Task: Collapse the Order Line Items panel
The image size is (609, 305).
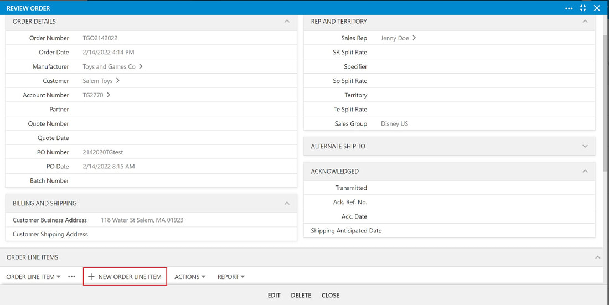Action: pyautogui.click(x=597, y=257)
